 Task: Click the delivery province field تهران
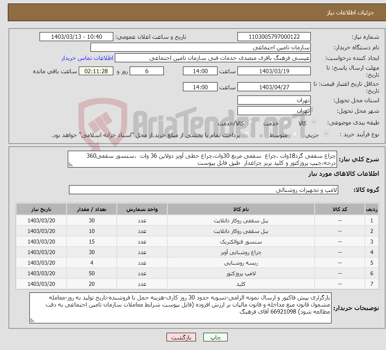click(x=274, y=100)
